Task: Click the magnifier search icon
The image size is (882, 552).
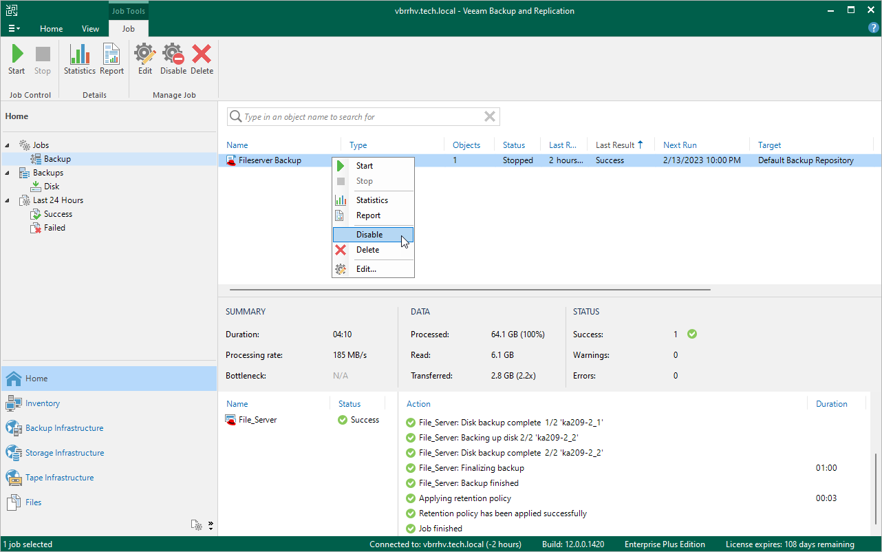Action: coord(235,117)
